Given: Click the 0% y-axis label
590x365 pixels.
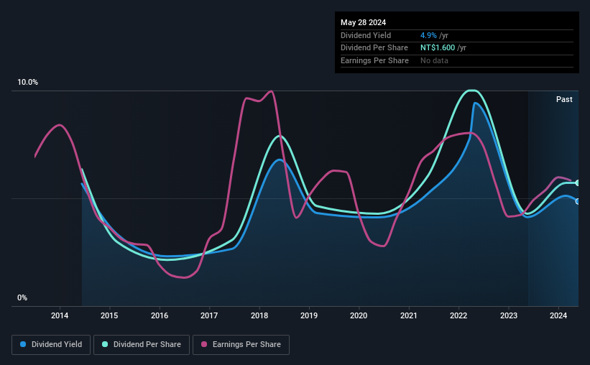Looking at the screenshot, I should click(22, 298).
